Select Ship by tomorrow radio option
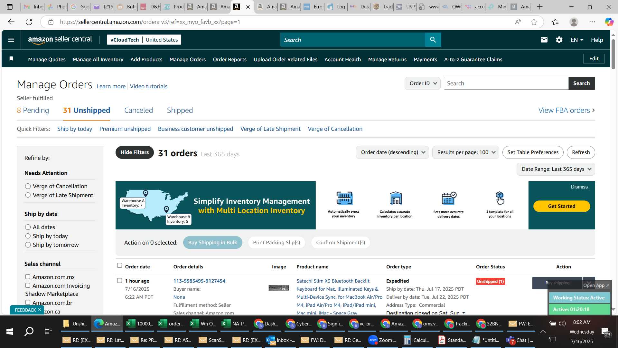The width and height of the screenshot is (618, 348). pyautogui.click(x=28, y=245)
